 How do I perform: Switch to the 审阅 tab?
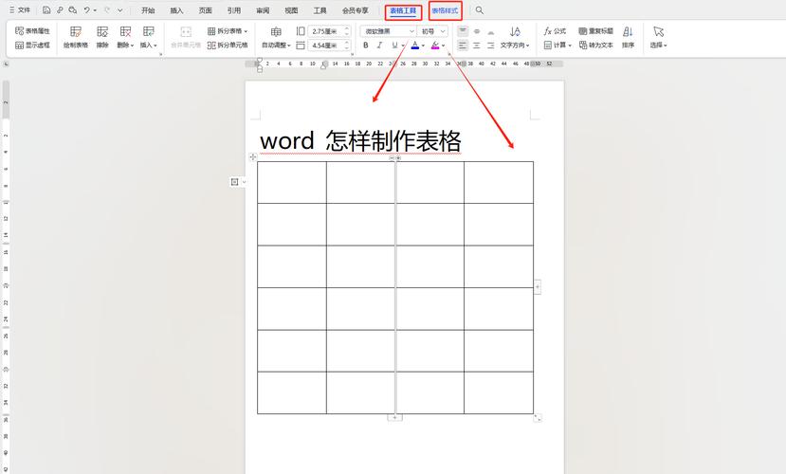click(263, 10)
